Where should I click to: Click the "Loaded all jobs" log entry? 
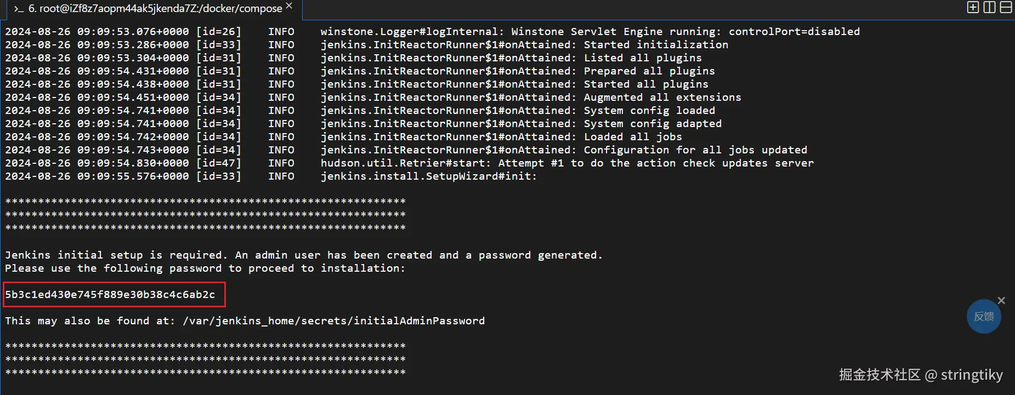click(632, 137)
